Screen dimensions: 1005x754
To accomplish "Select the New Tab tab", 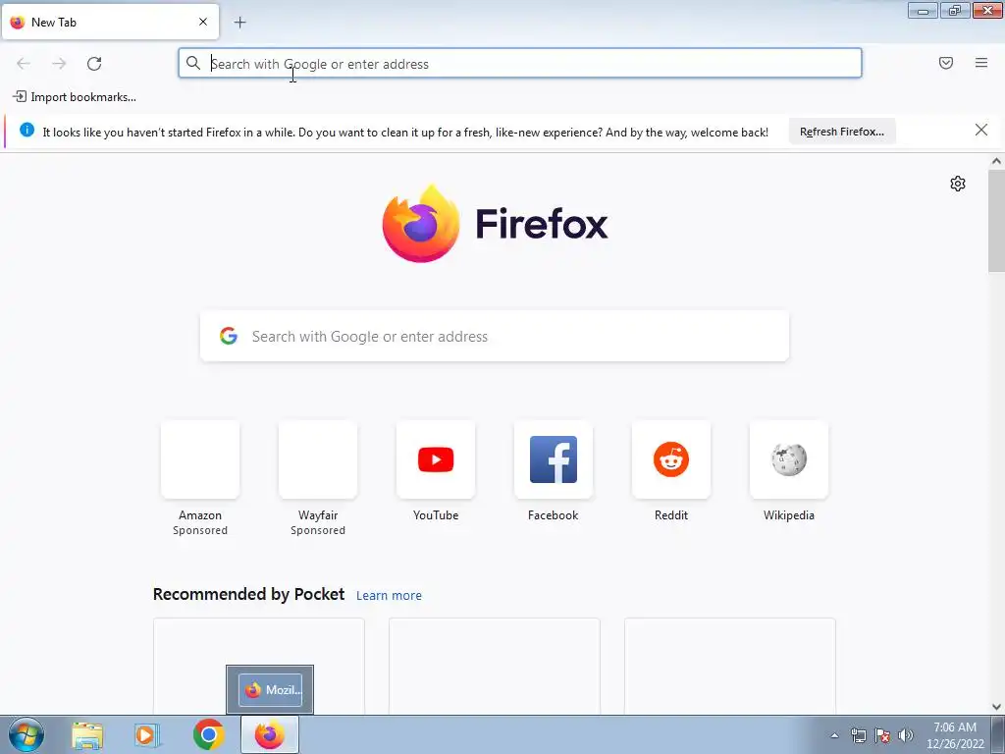I will click(x=110, y=22).
